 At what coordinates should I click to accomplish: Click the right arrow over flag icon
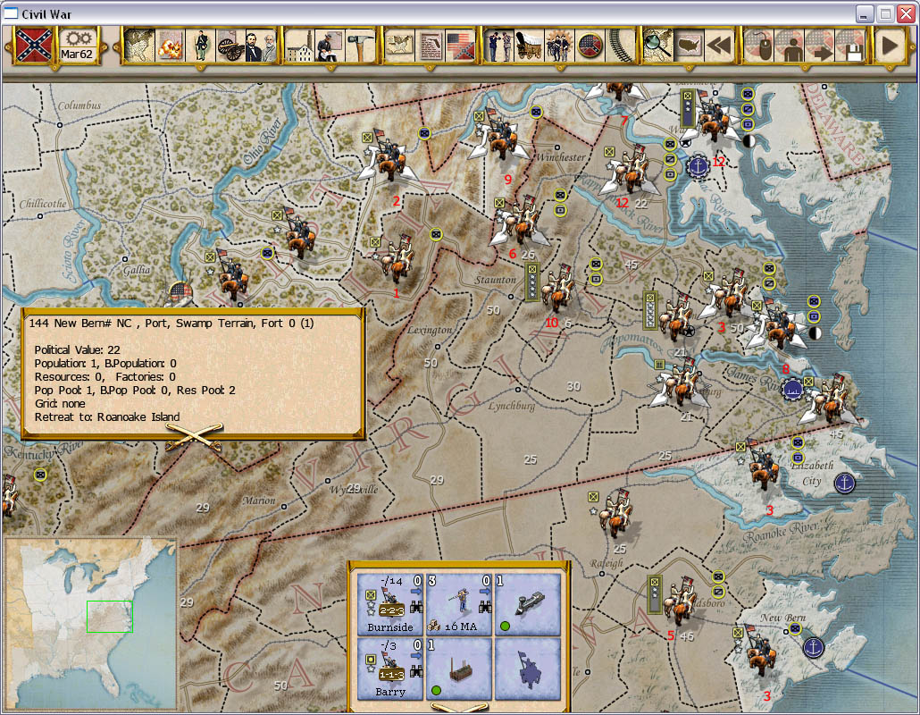click(820, 46)
